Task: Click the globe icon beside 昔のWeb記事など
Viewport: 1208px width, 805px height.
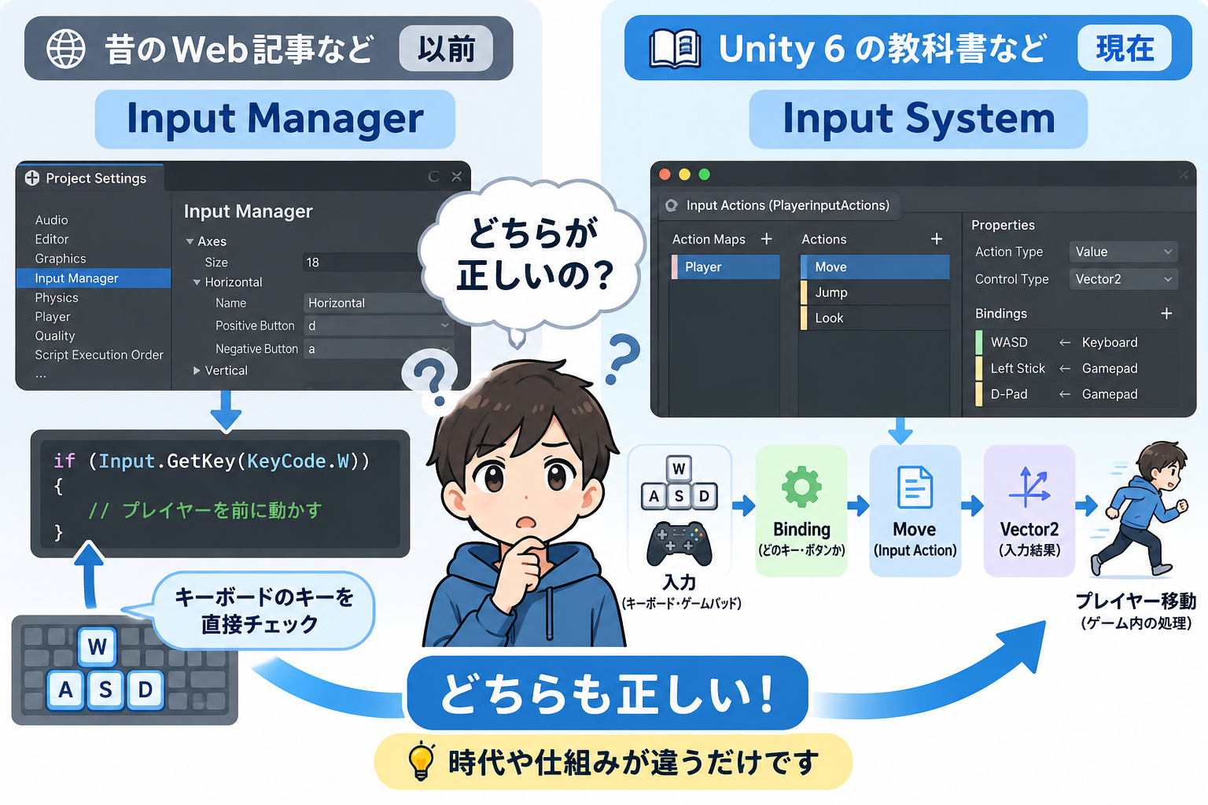Action: click(x=66, y=49)
